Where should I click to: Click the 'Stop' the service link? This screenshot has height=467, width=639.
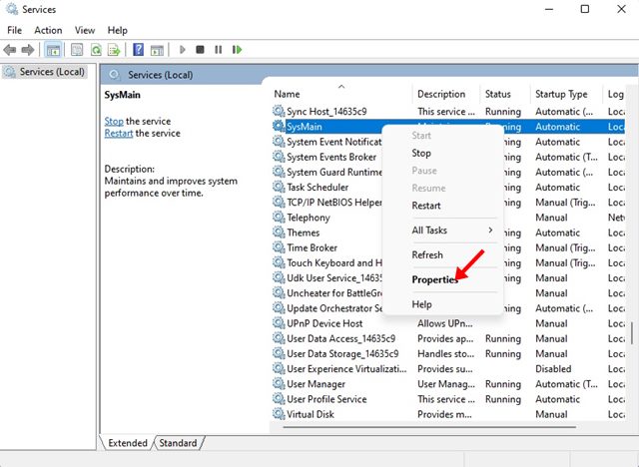tap(114, 122)
